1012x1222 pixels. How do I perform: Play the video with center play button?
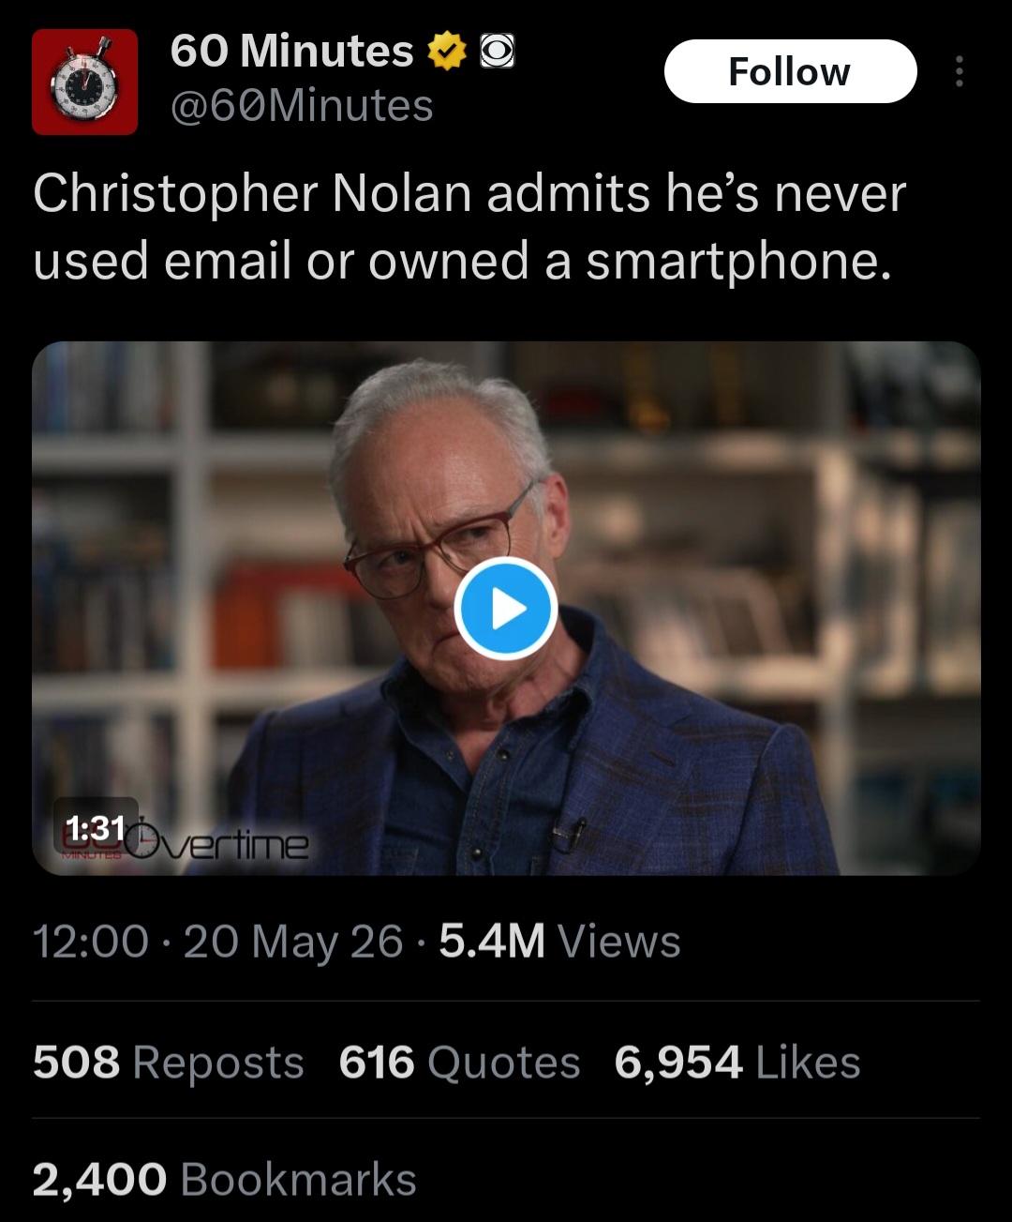[506, 609]
